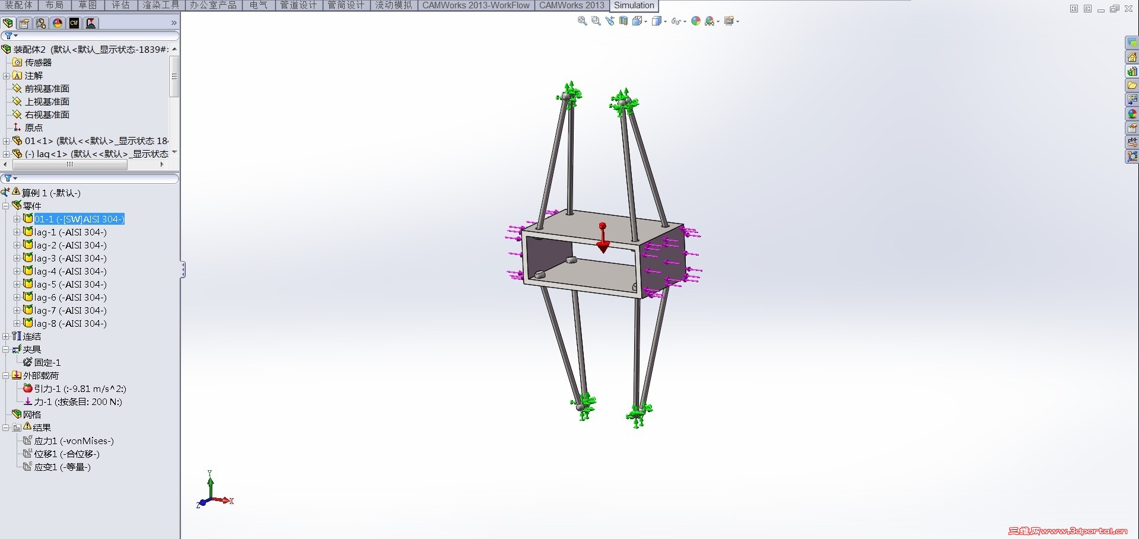Collapse the 结果 results node

[6, 428]
